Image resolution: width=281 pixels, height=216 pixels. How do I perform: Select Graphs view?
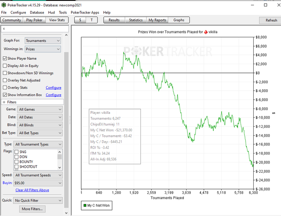(x=179, y=20)
